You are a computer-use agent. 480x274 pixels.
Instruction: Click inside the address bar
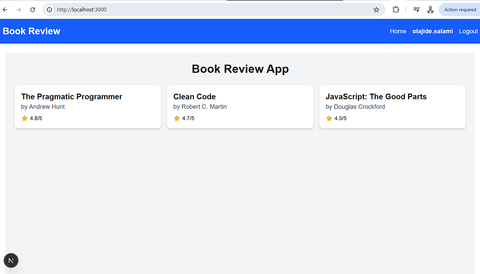[x=160, y=9]
